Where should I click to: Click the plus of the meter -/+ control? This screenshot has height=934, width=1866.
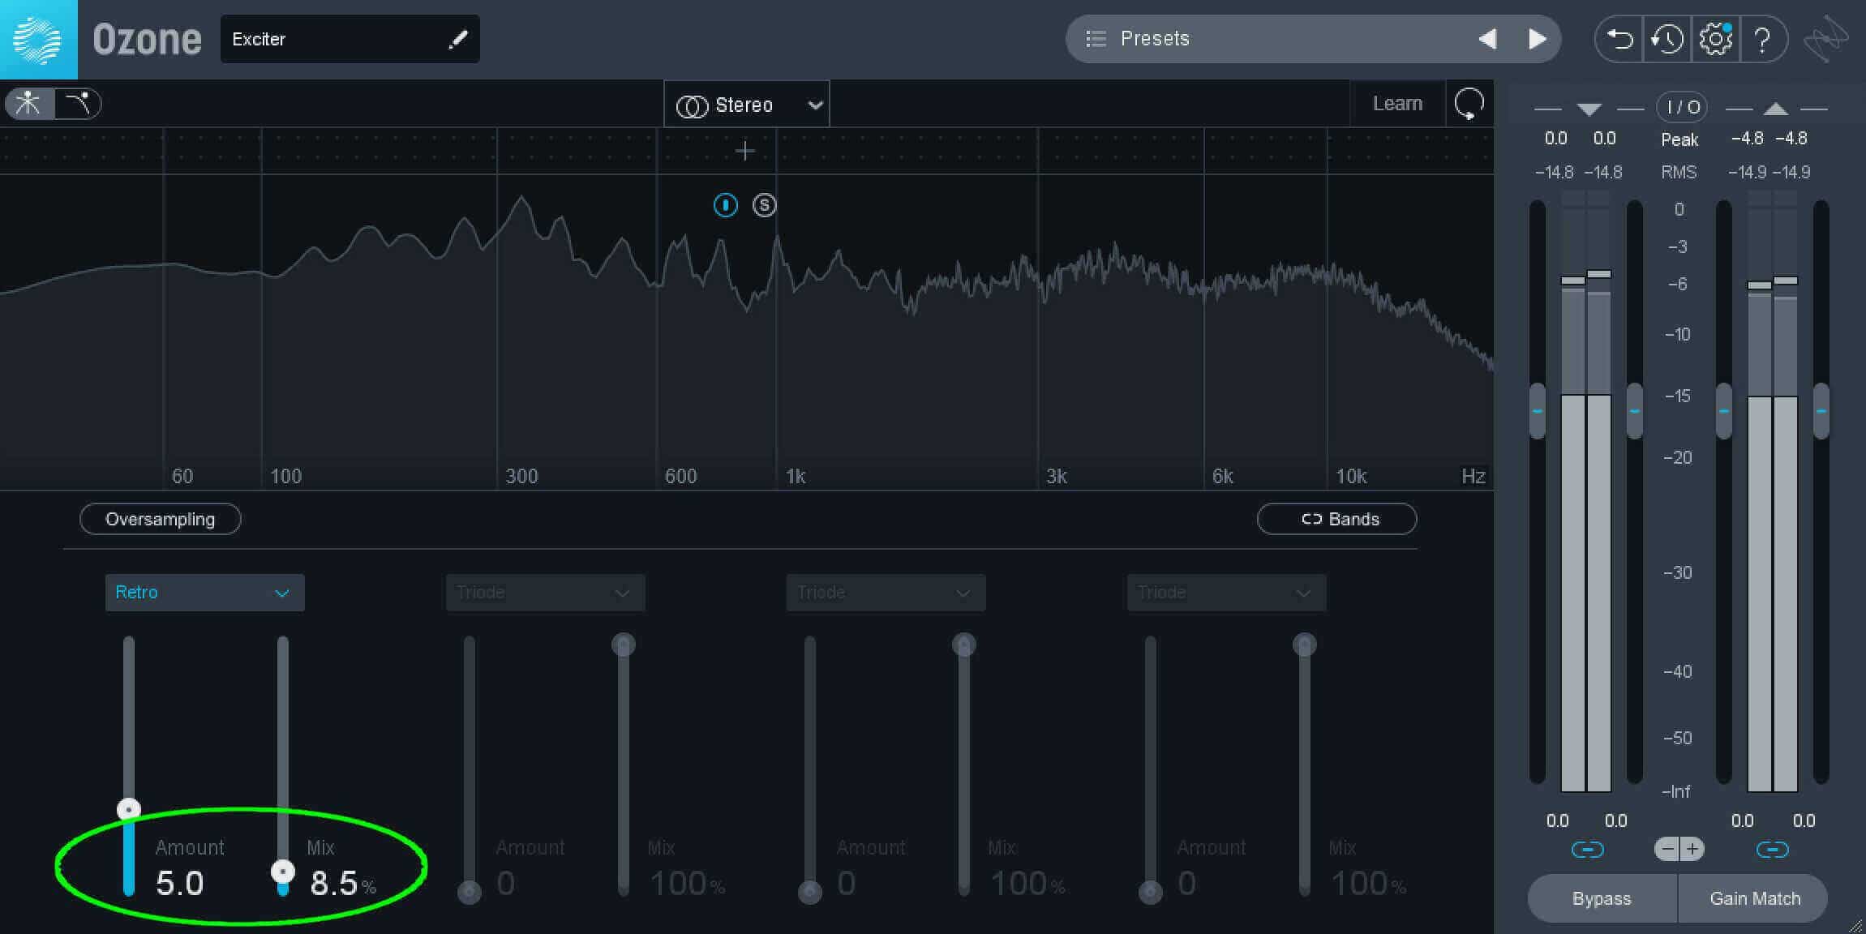(x=1692, y=849)
